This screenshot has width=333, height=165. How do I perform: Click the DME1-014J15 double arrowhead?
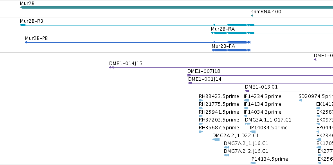(111, 67)
